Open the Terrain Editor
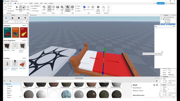The image size is (180, 101). click(44, 8)
